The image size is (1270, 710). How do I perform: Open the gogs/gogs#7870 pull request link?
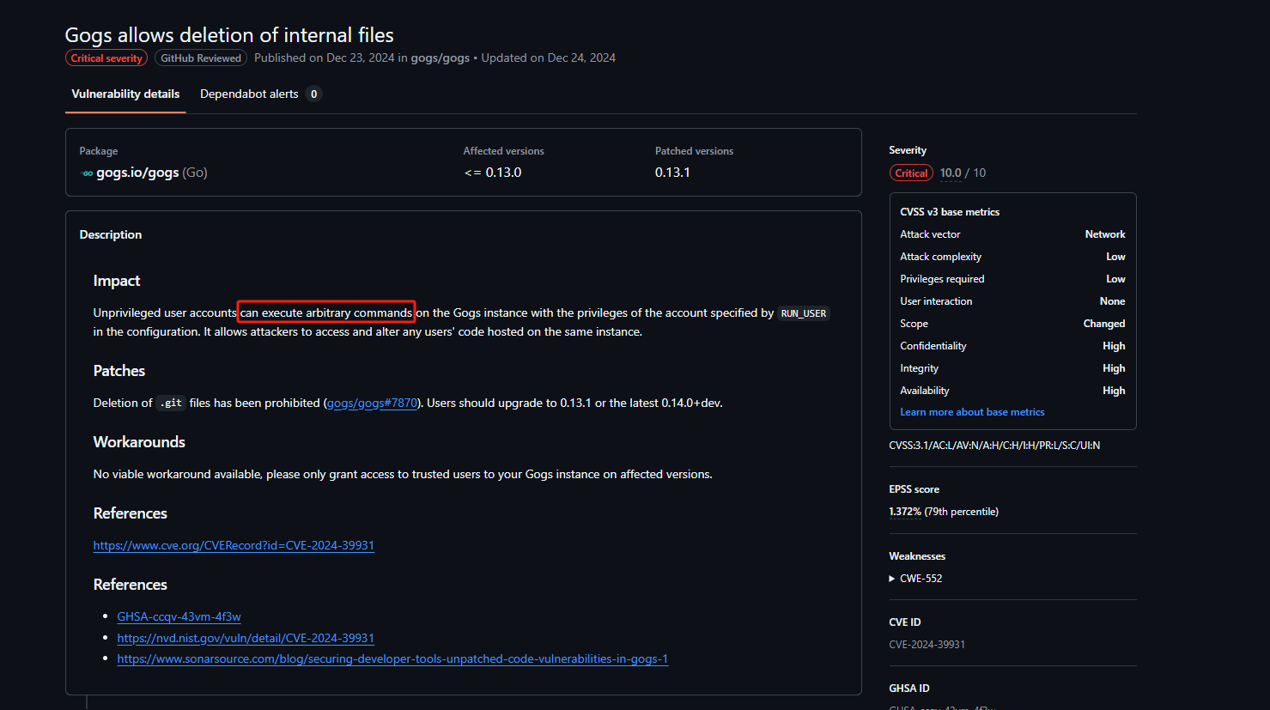[x=372, y=404]
